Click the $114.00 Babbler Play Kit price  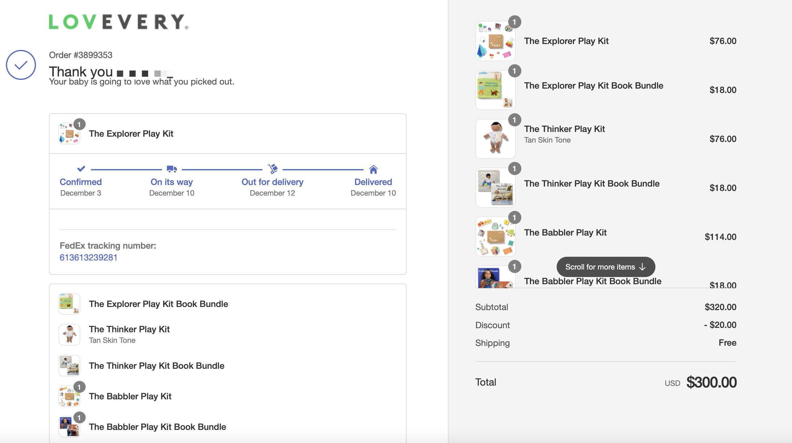(720, 237)
